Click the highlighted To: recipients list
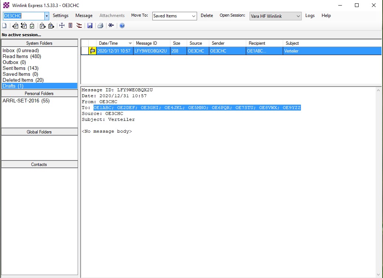383x278 pixels. point(197,108)
